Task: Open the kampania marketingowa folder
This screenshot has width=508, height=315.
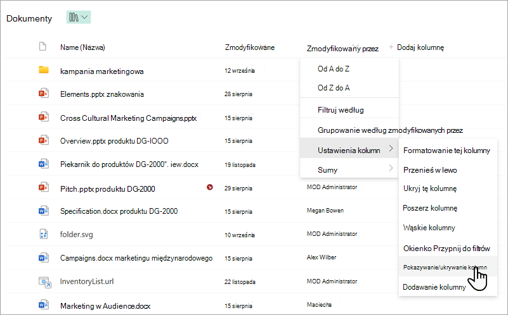Action: pyautogui.click(x=101, y=71)
